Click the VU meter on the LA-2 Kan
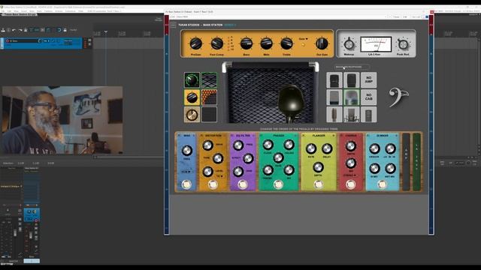The width and height of the screenshot is (481, 270). (376, 44)
